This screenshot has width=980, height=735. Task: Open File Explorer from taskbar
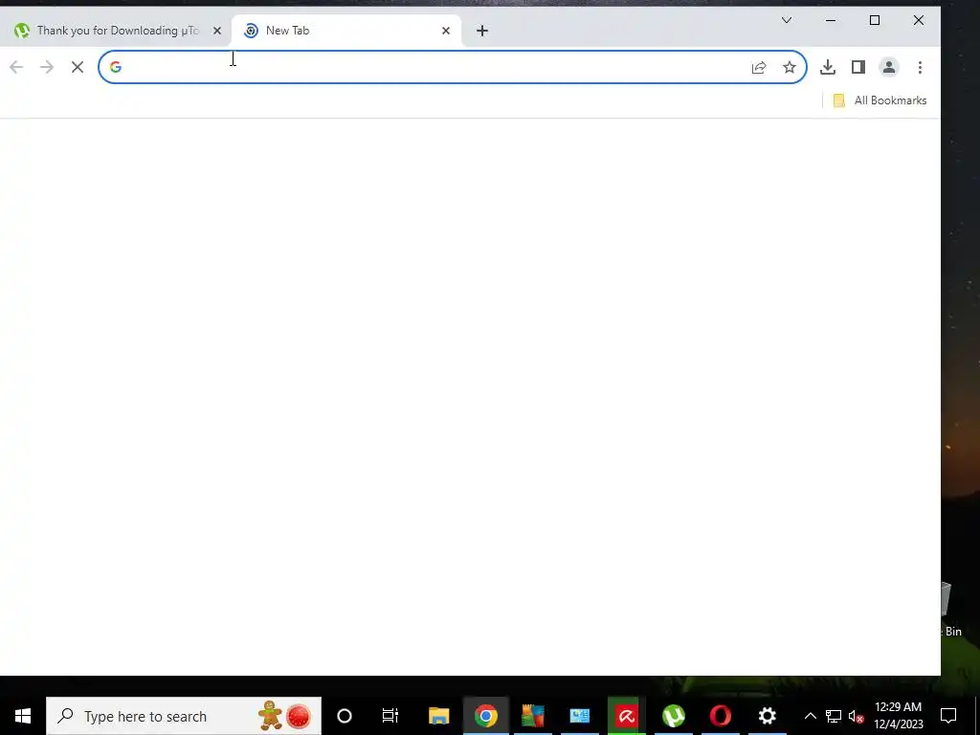point(438,716)
